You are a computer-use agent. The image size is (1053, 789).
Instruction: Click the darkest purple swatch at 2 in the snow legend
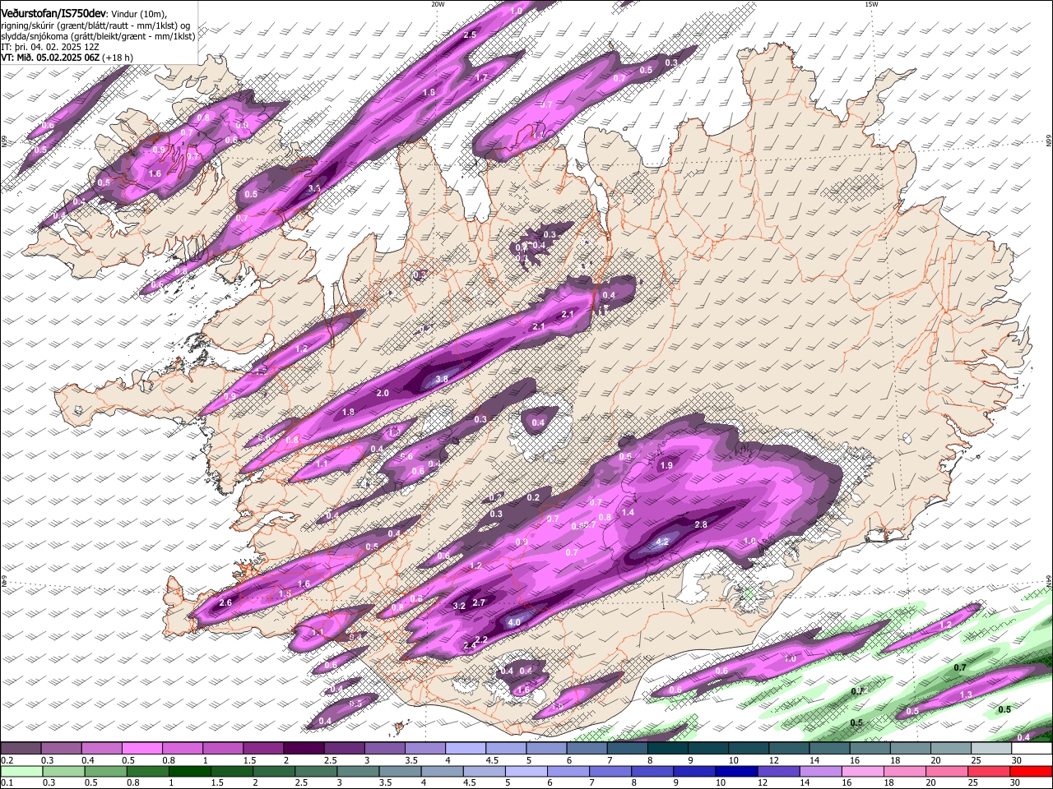[x=303, y=749]
